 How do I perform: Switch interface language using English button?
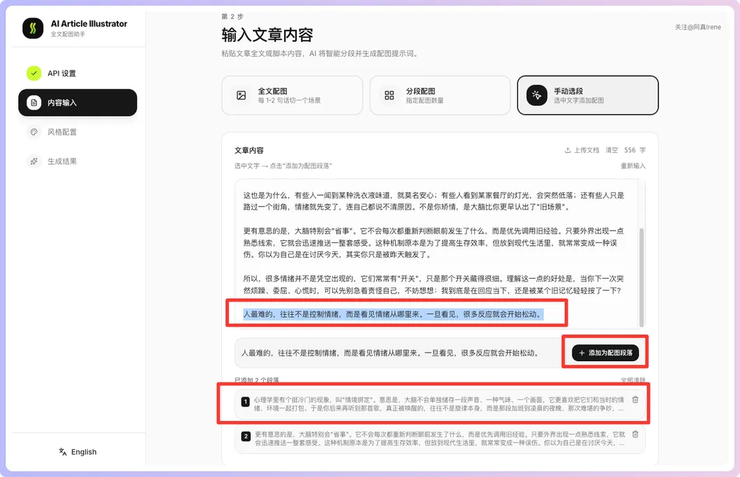(77, 452)
